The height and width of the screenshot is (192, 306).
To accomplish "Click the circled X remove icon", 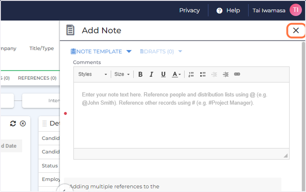I will coord(23,124).
